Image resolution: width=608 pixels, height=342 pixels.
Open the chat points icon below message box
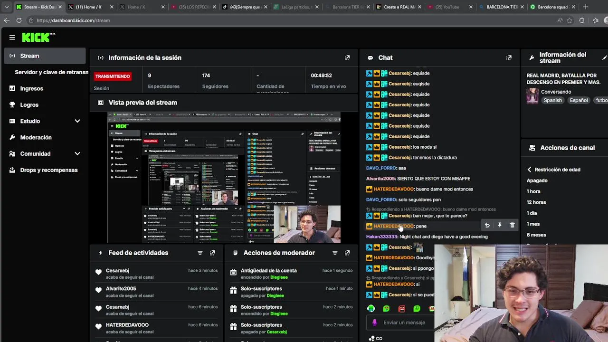pyautogui.click(x=372, y=338)
